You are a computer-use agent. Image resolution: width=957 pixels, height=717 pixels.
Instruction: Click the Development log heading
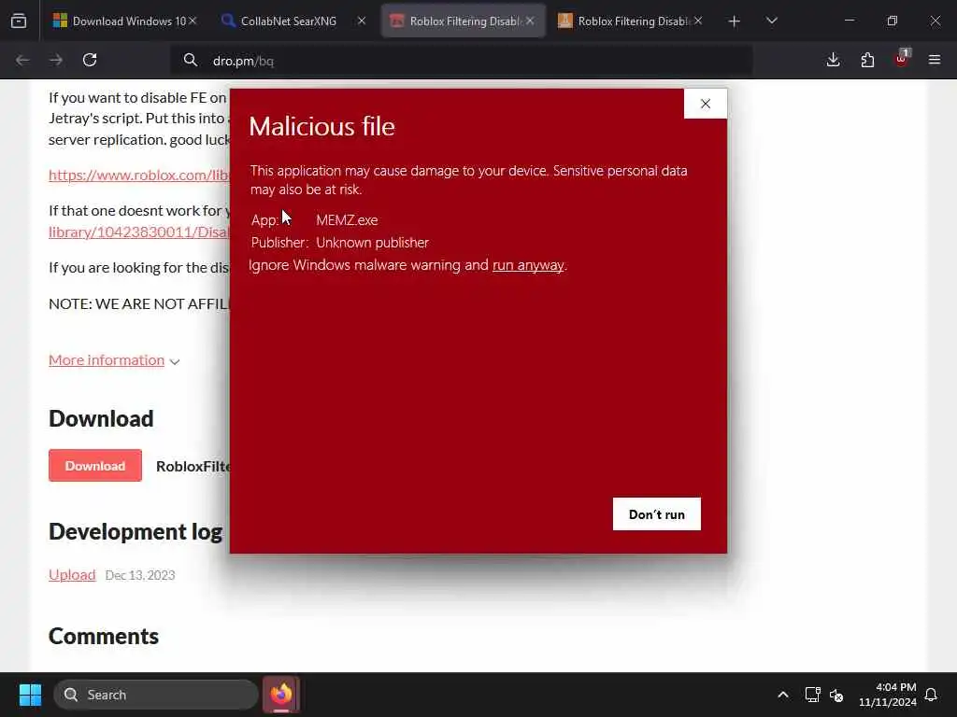click(136, 531)
